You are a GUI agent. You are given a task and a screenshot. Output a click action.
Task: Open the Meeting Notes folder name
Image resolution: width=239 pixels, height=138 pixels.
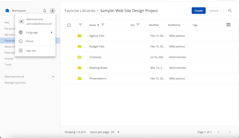[x=98, y=68]
